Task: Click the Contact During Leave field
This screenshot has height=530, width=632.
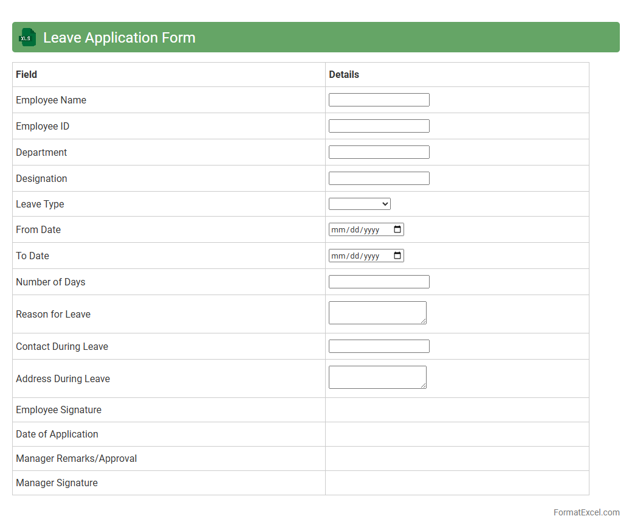Action: [379, 346]
